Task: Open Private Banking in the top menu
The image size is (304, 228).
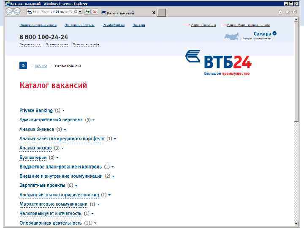Action: click(x=114, y=25)
